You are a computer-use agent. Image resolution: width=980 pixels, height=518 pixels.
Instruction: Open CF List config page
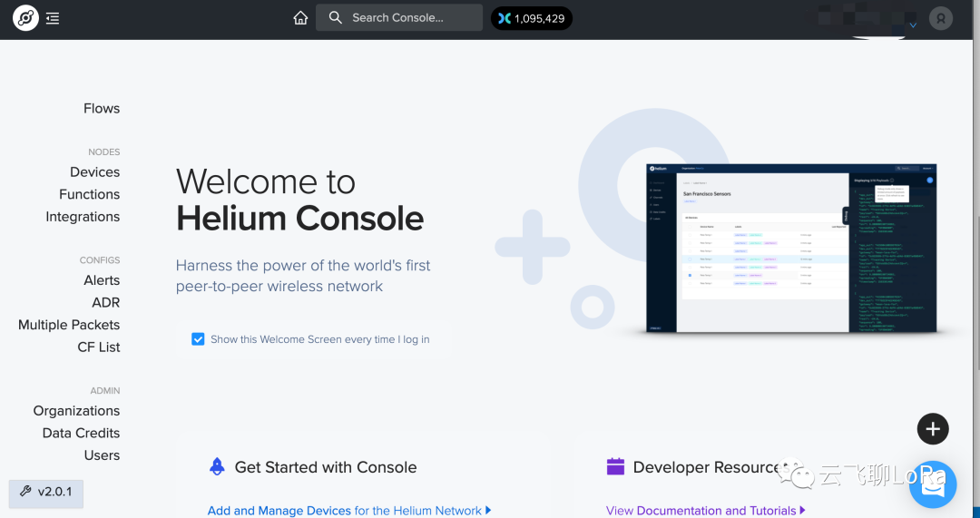tap(99, 347)
